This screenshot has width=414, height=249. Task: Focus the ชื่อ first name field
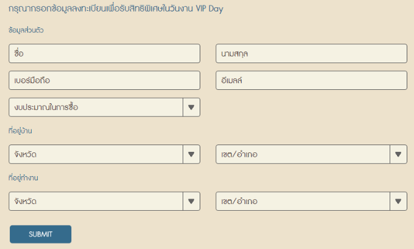pos(104,53)
